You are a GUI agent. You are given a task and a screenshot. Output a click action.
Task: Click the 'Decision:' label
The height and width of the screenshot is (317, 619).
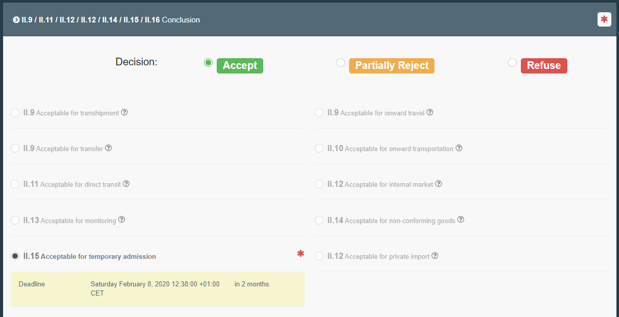point(136,62)
